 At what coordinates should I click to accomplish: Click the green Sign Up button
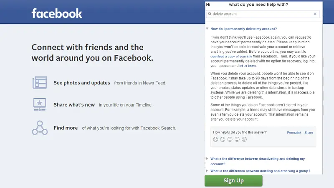click(x=233, y=181)
